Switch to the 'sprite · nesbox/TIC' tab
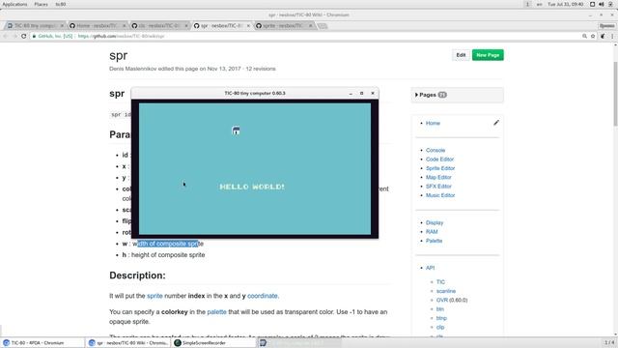 point(283,26)
